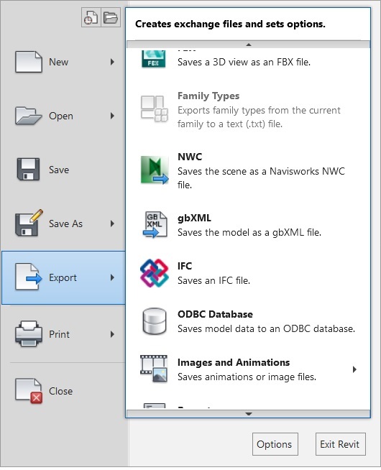Click the Open Documents folder icon
The image size is (381, 470).
pyautogui.click(x=111, y=17)
